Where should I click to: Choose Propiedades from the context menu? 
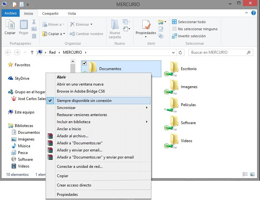pyautogui.click(x=67, y=195)
